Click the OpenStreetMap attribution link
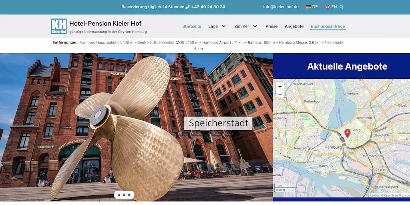 click(394, 195)
